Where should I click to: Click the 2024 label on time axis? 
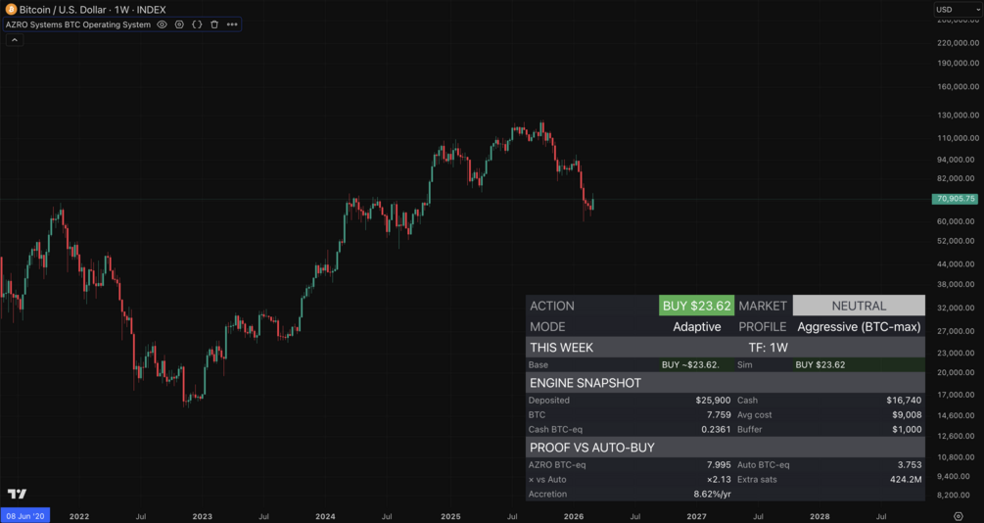pos(325,516)
